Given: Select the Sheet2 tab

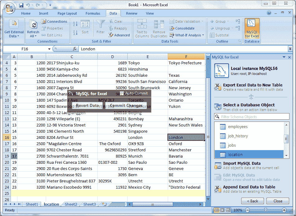Looking at the screenshot, I should click(70, 204).
